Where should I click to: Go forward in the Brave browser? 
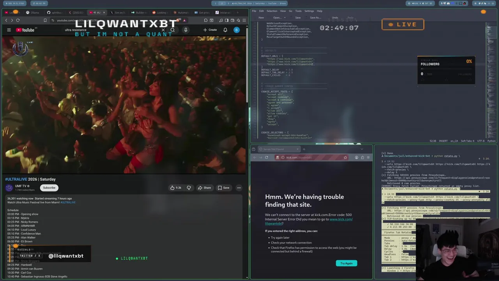(x=12, y=20)
